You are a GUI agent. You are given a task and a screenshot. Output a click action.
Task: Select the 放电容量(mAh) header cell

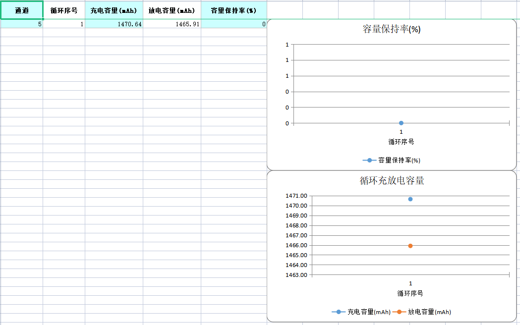tap(172, 10)
